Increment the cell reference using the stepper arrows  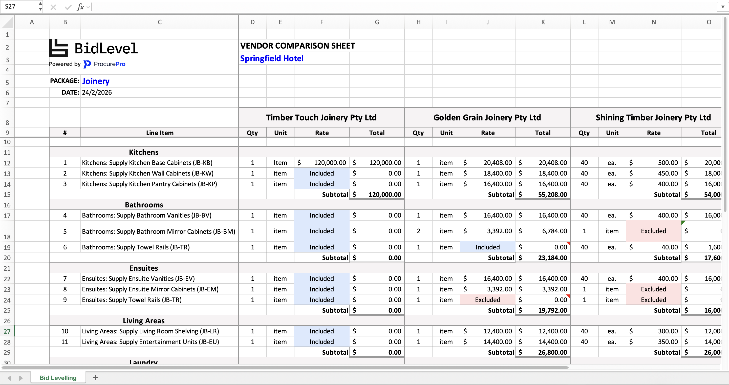pos(40,4)
